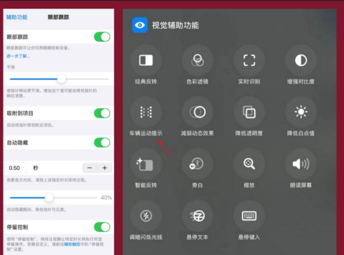This screenshot has width=344, height=255.
Task: Tap the 朗读屏幕 speak screen icon
Action: [x=301, y=164]
